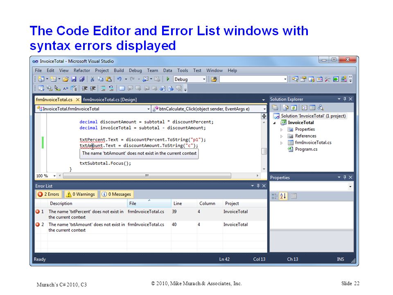
Task: Expand the Properties folder node
Action: pos(281,130)
